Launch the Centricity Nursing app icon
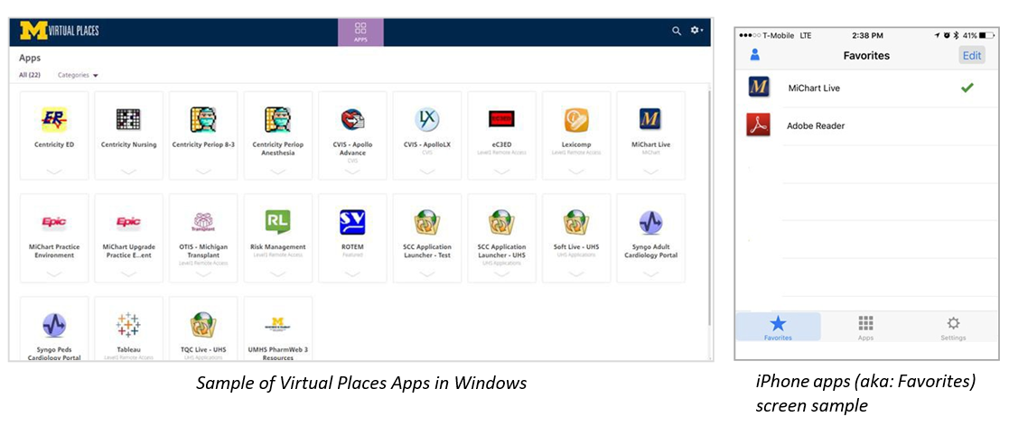 [128, 119]
